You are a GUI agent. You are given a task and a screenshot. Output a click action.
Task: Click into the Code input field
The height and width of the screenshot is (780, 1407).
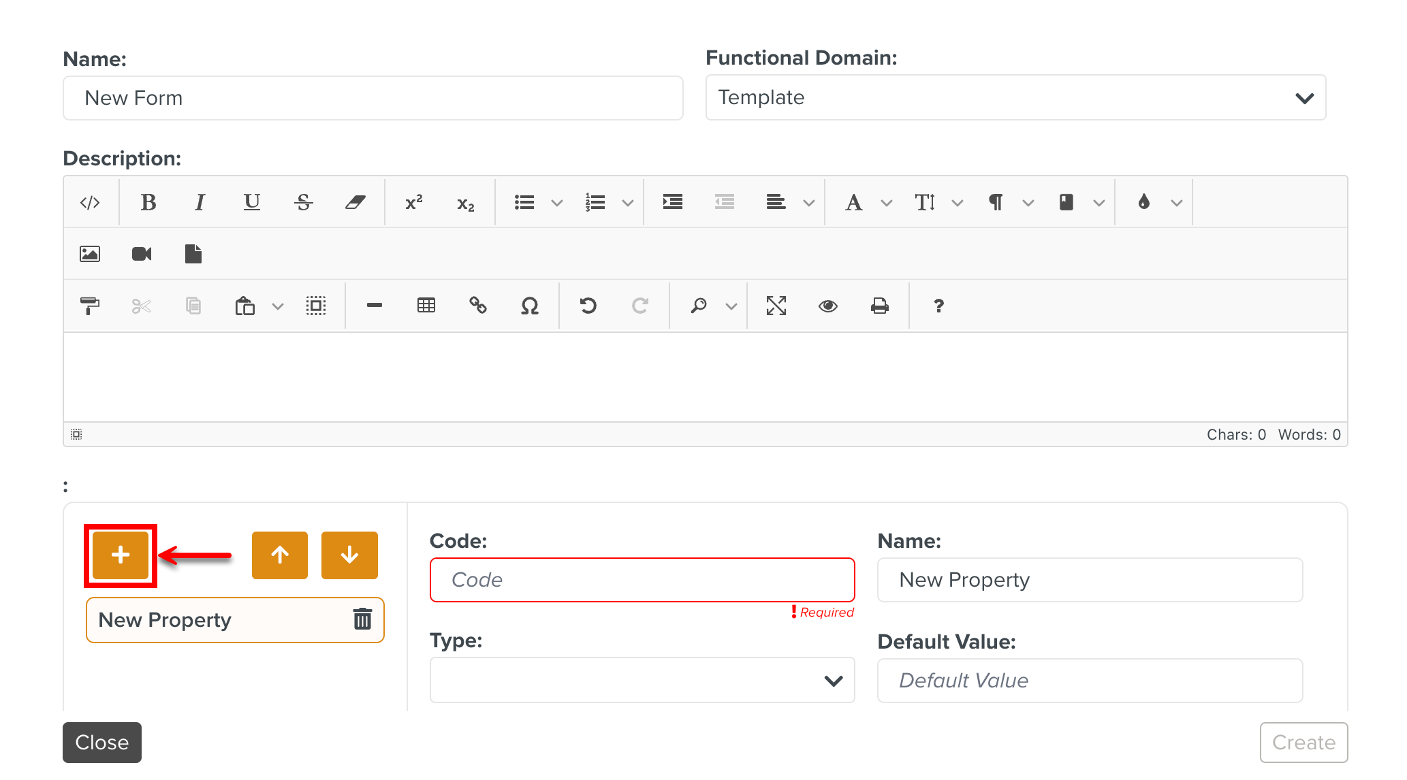(642, 579)
